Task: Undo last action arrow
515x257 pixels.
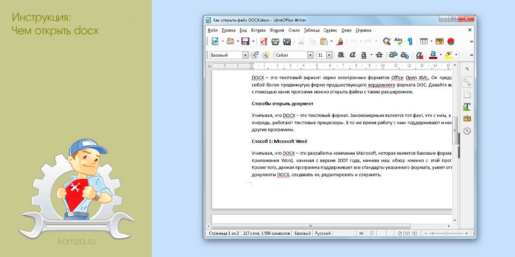Action: click(x=354, y=41)
